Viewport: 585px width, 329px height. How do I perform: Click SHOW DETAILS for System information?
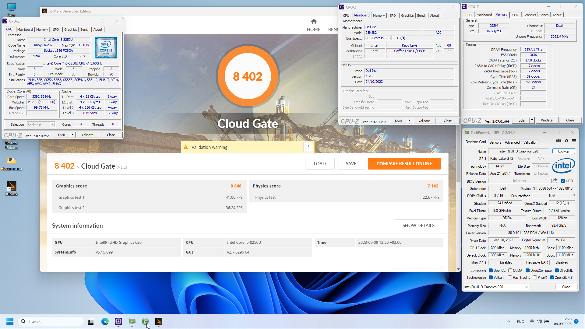pos(418,226)
